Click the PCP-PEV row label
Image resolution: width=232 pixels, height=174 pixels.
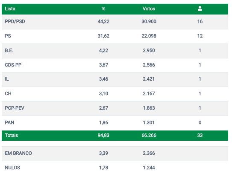(15, 108)
